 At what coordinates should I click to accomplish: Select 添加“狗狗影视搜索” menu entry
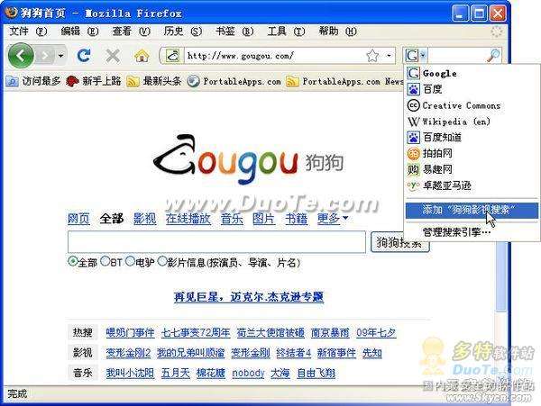[472, 210]
